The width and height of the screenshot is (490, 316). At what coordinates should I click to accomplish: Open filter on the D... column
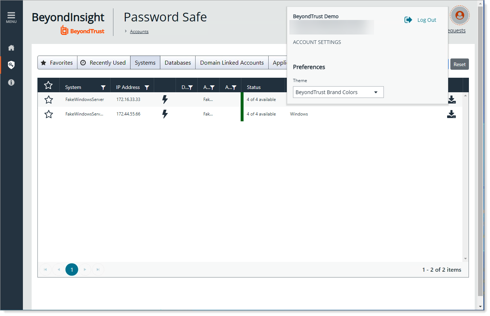pyautogui.click(x=190, y=88)
